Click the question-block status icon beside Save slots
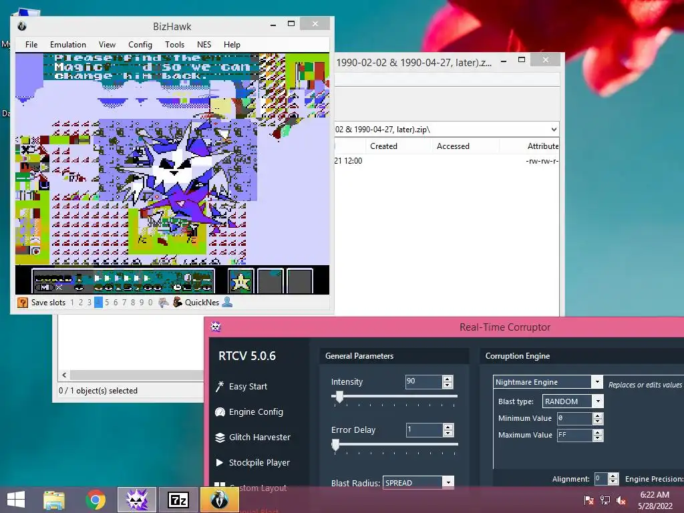 22,303
